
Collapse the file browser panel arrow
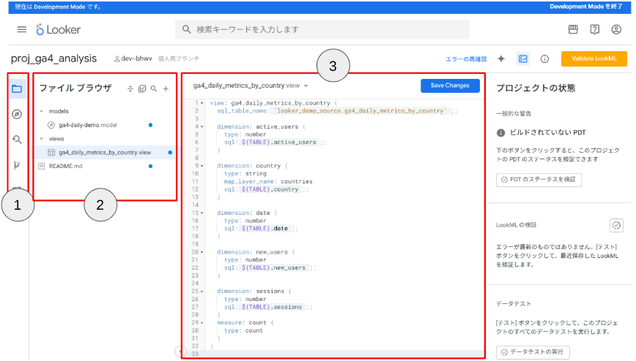180,351
